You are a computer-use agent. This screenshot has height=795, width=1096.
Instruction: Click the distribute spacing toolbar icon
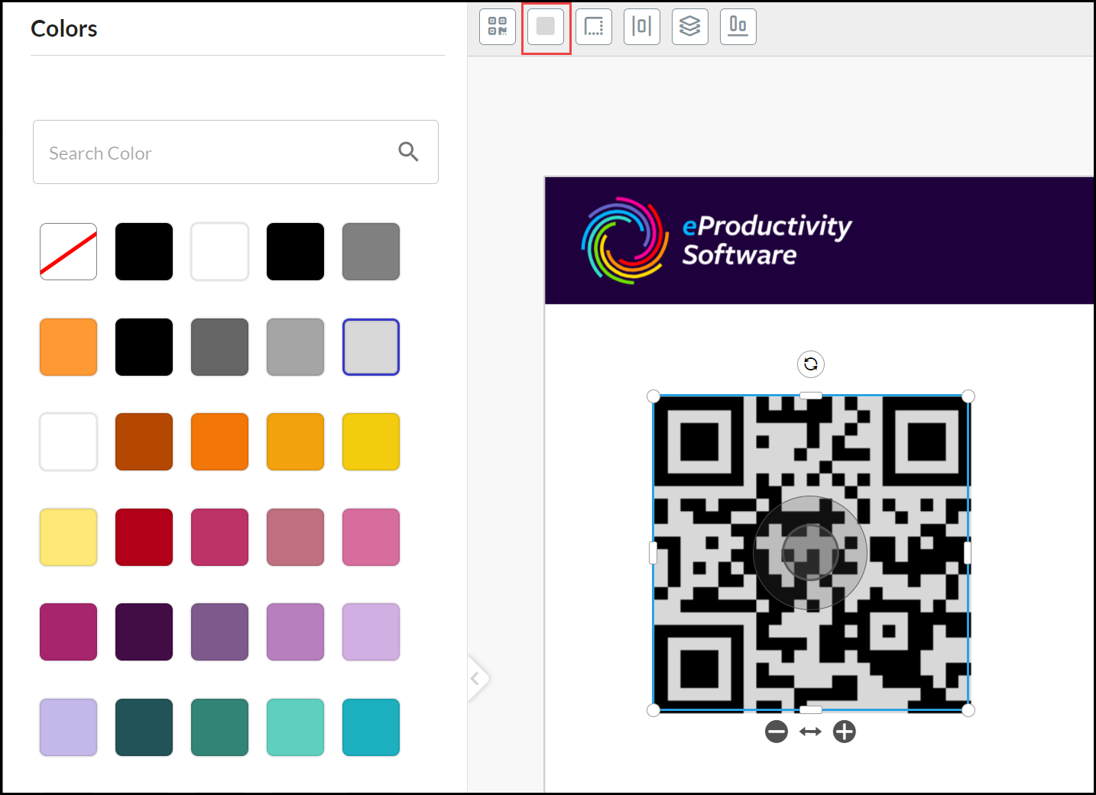coord(642,27)
